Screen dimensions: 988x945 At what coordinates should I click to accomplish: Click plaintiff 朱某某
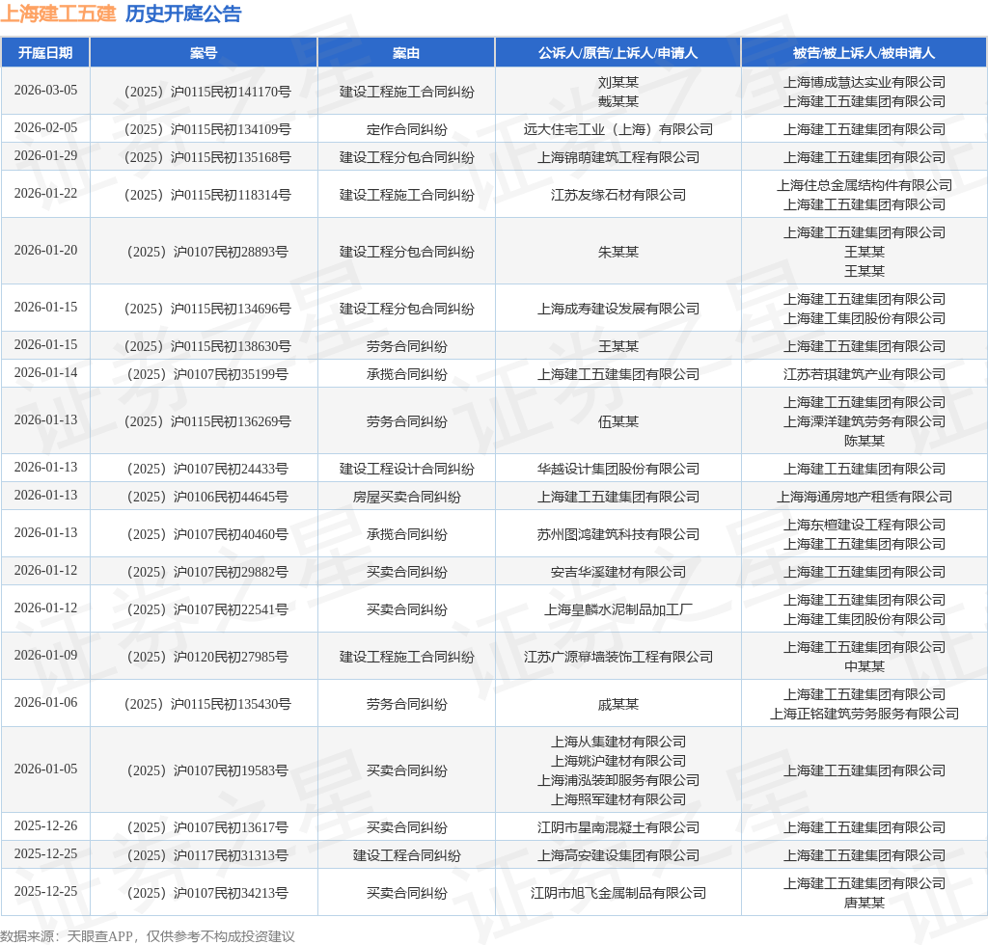(618, 252)
